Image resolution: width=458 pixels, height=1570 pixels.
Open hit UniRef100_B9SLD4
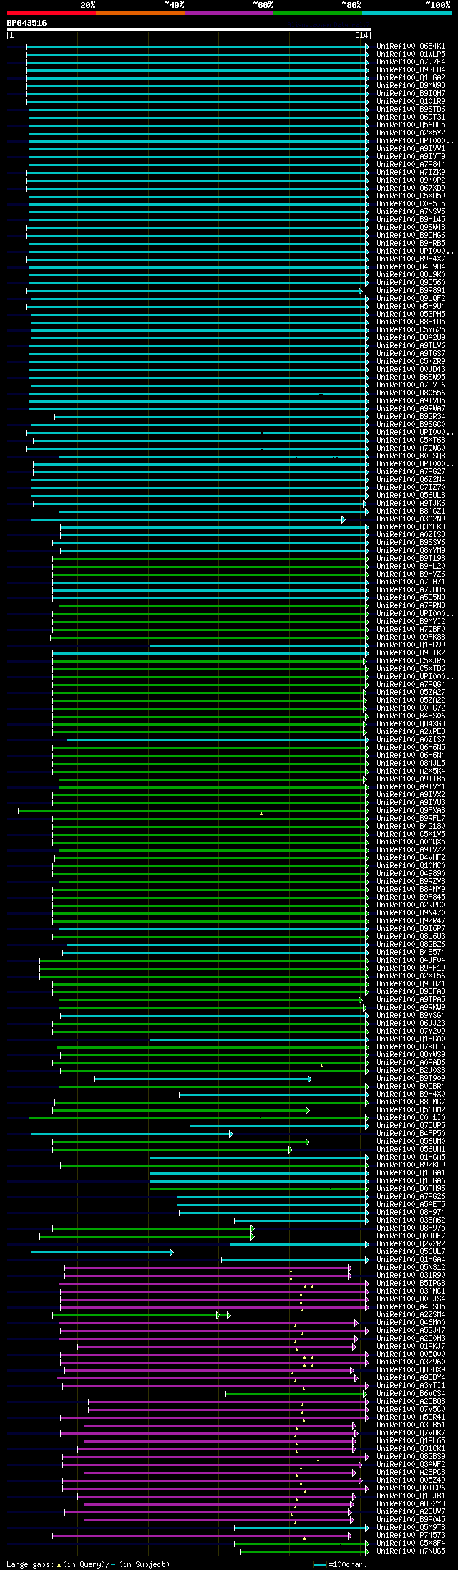411,69
